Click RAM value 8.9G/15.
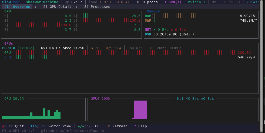The image size is (265, 133). (x=248, y=16)
